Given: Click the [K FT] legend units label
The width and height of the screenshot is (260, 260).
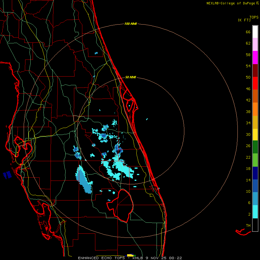Looking at the screenshot, I should pos(244,20).
